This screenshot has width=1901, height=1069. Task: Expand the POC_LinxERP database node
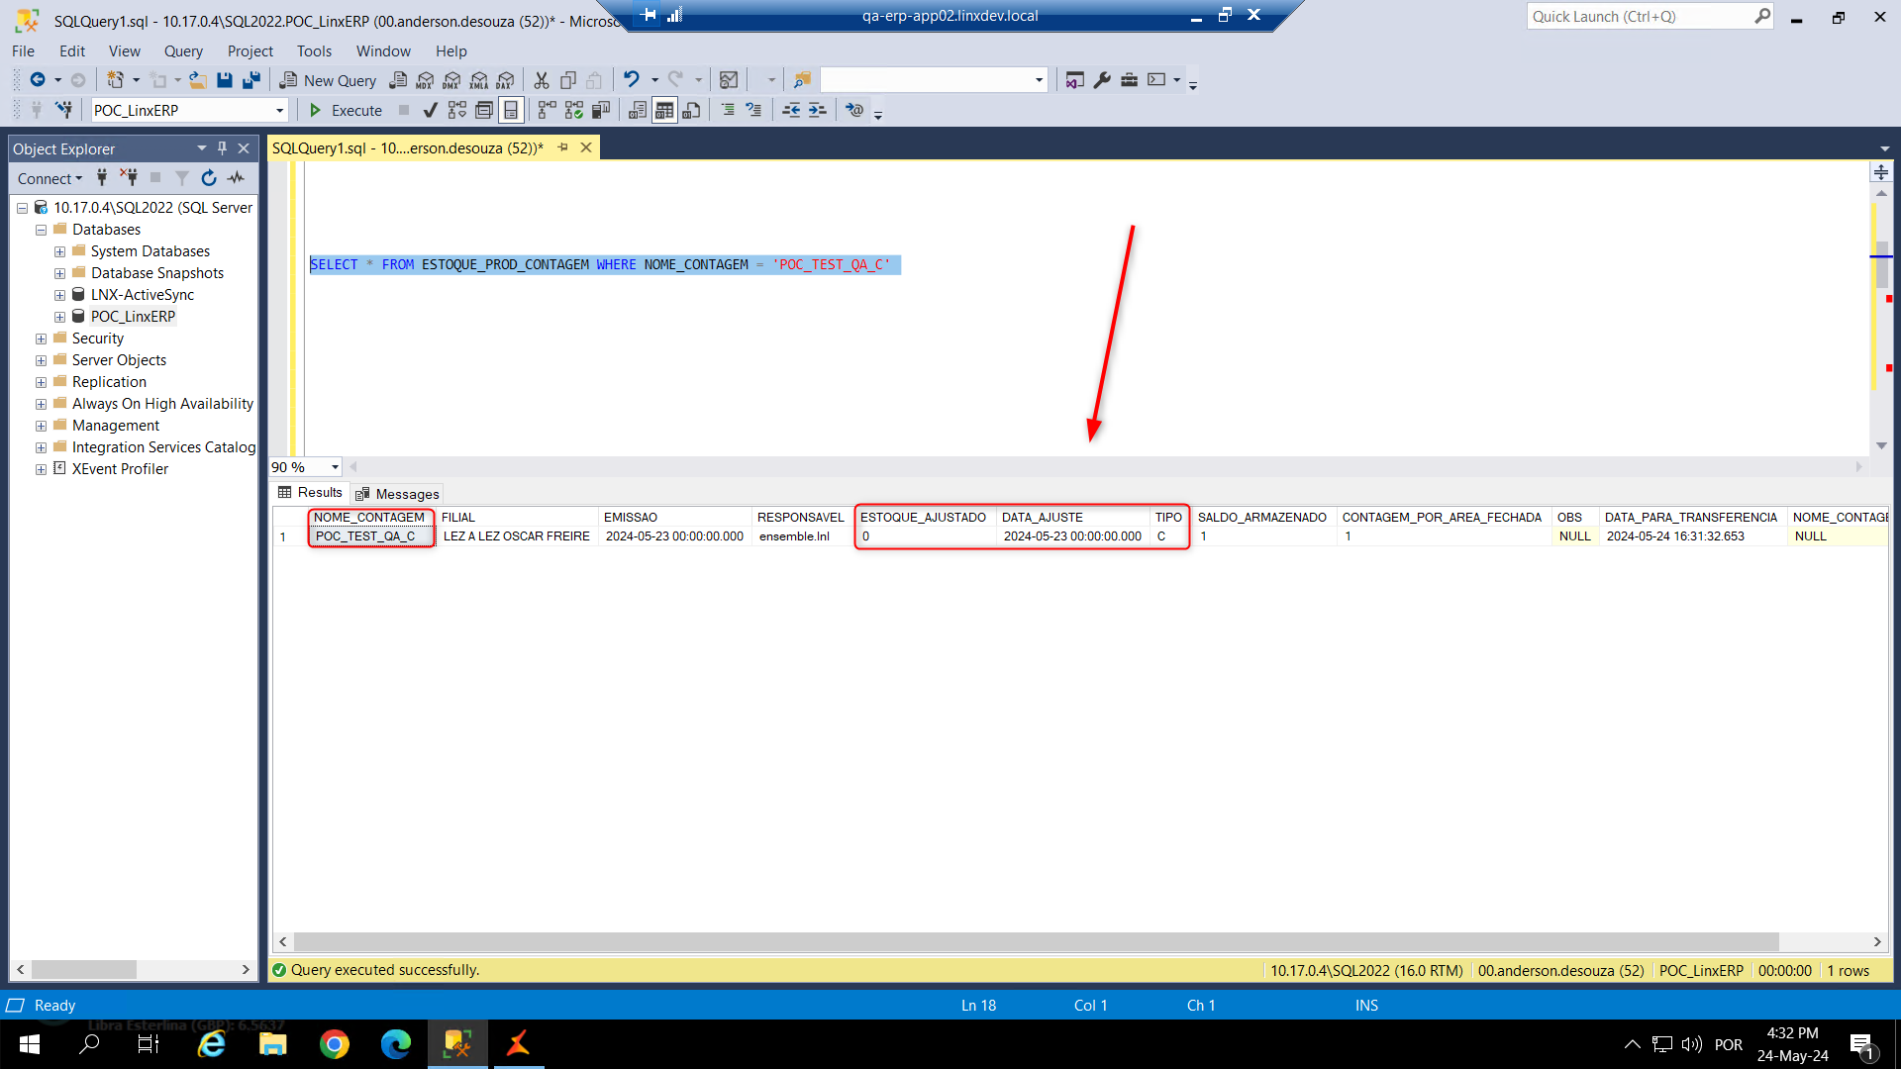[59, 317]
